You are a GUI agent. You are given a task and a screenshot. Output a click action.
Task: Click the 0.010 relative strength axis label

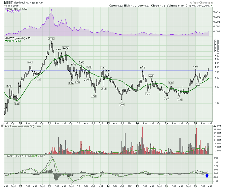click(x=217, y=12)
